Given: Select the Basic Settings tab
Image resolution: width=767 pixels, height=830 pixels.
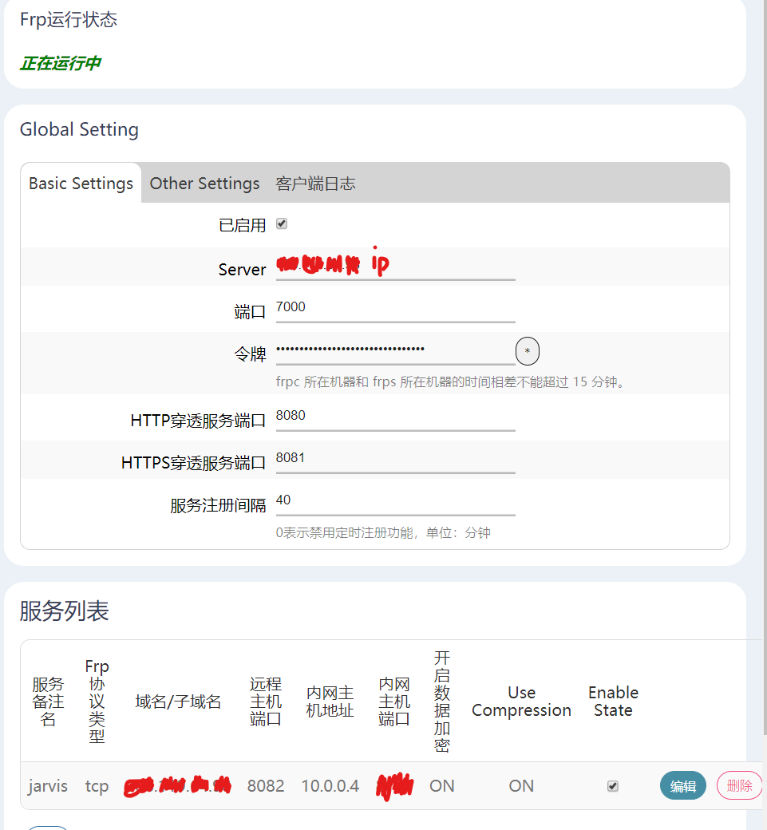Looking at the screenshot, I should click(x=80, y=183).
